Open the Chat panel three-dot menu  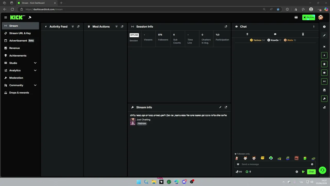click(x=314, y=27)
